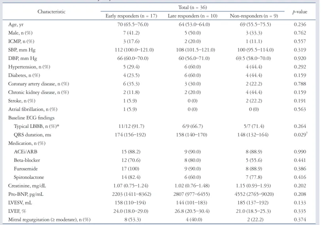This screenshot has width=321, height=225.
Task: Select the p-value "0.920" in DBP row
Action: point(300,59)
